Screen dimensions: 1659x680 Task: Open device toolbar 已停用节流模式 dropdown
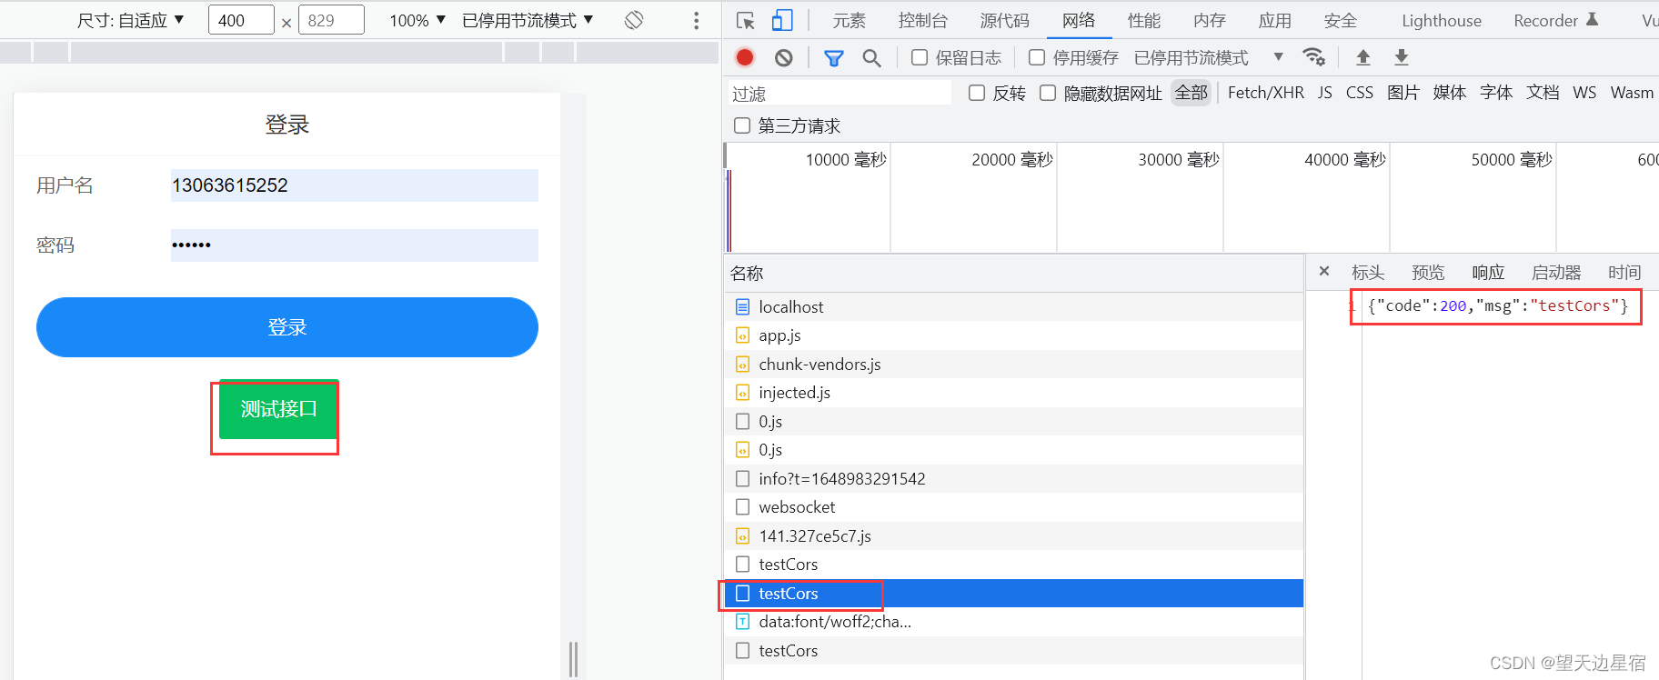pyautogui.click(x=528, y=20)
